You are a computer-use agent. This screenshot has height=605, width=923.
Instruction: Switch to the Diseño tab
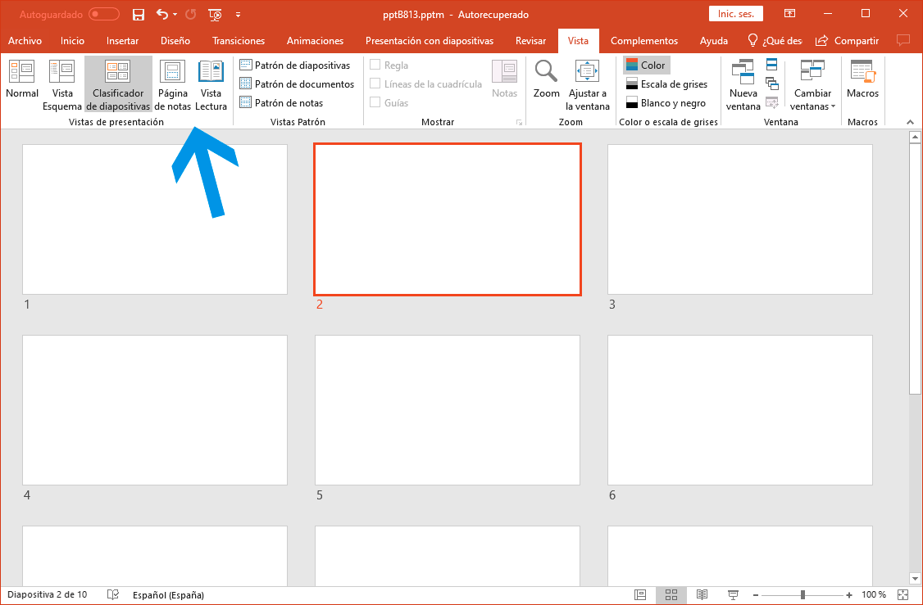[x=175, y=41]
